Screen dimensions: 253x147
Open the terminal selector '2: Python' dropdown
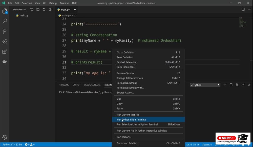tap(205, 85)
